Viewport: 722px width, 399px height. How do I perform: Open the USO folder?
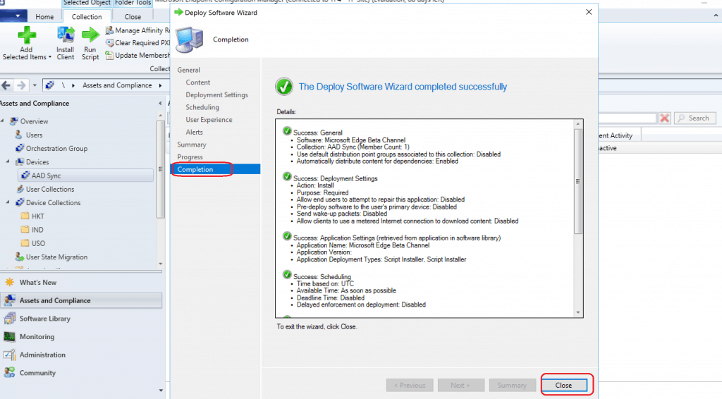tap(38, 243)
